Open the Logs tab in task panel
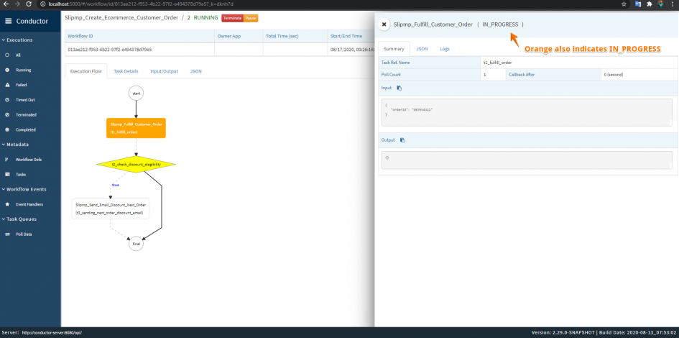Image resolution: width=679 pixels, height=338 pixels. [x=445, y=49]
